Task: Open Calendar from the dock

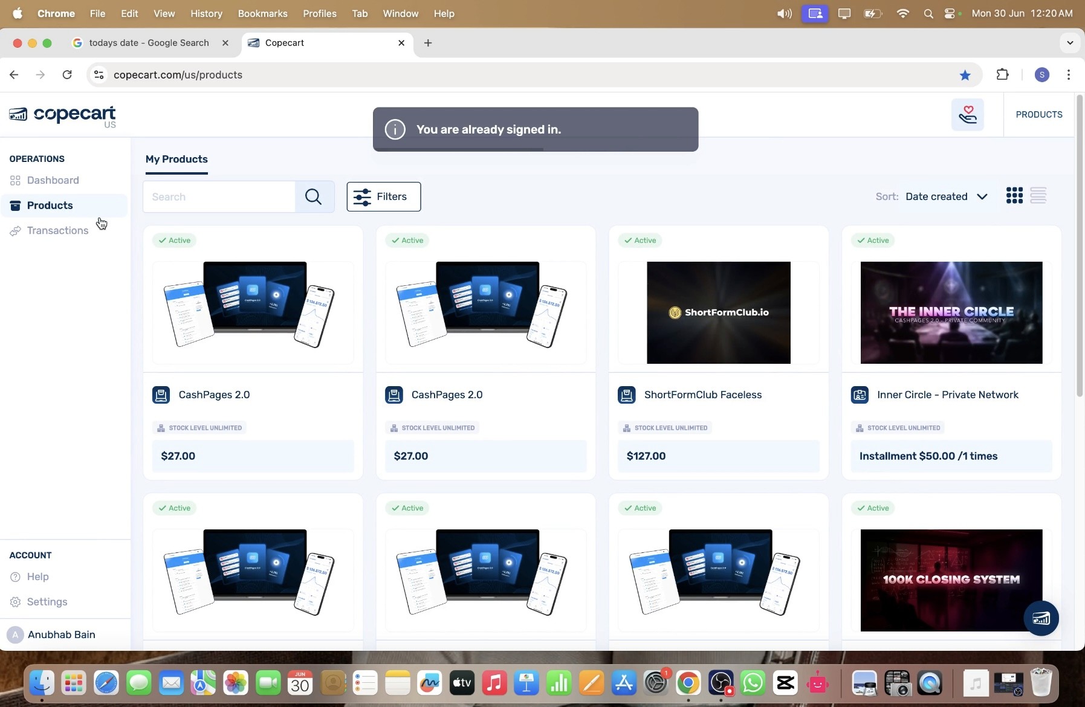Action: (x=300, y=683)
